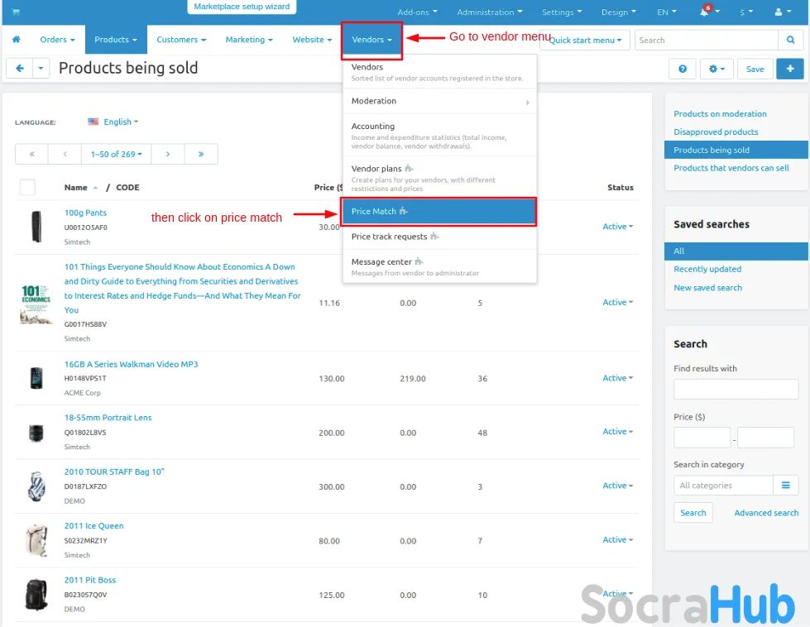Open Products on moderation link
This screenshot has width=810, height=627.
pyautogui.click(x=720, y=113)
